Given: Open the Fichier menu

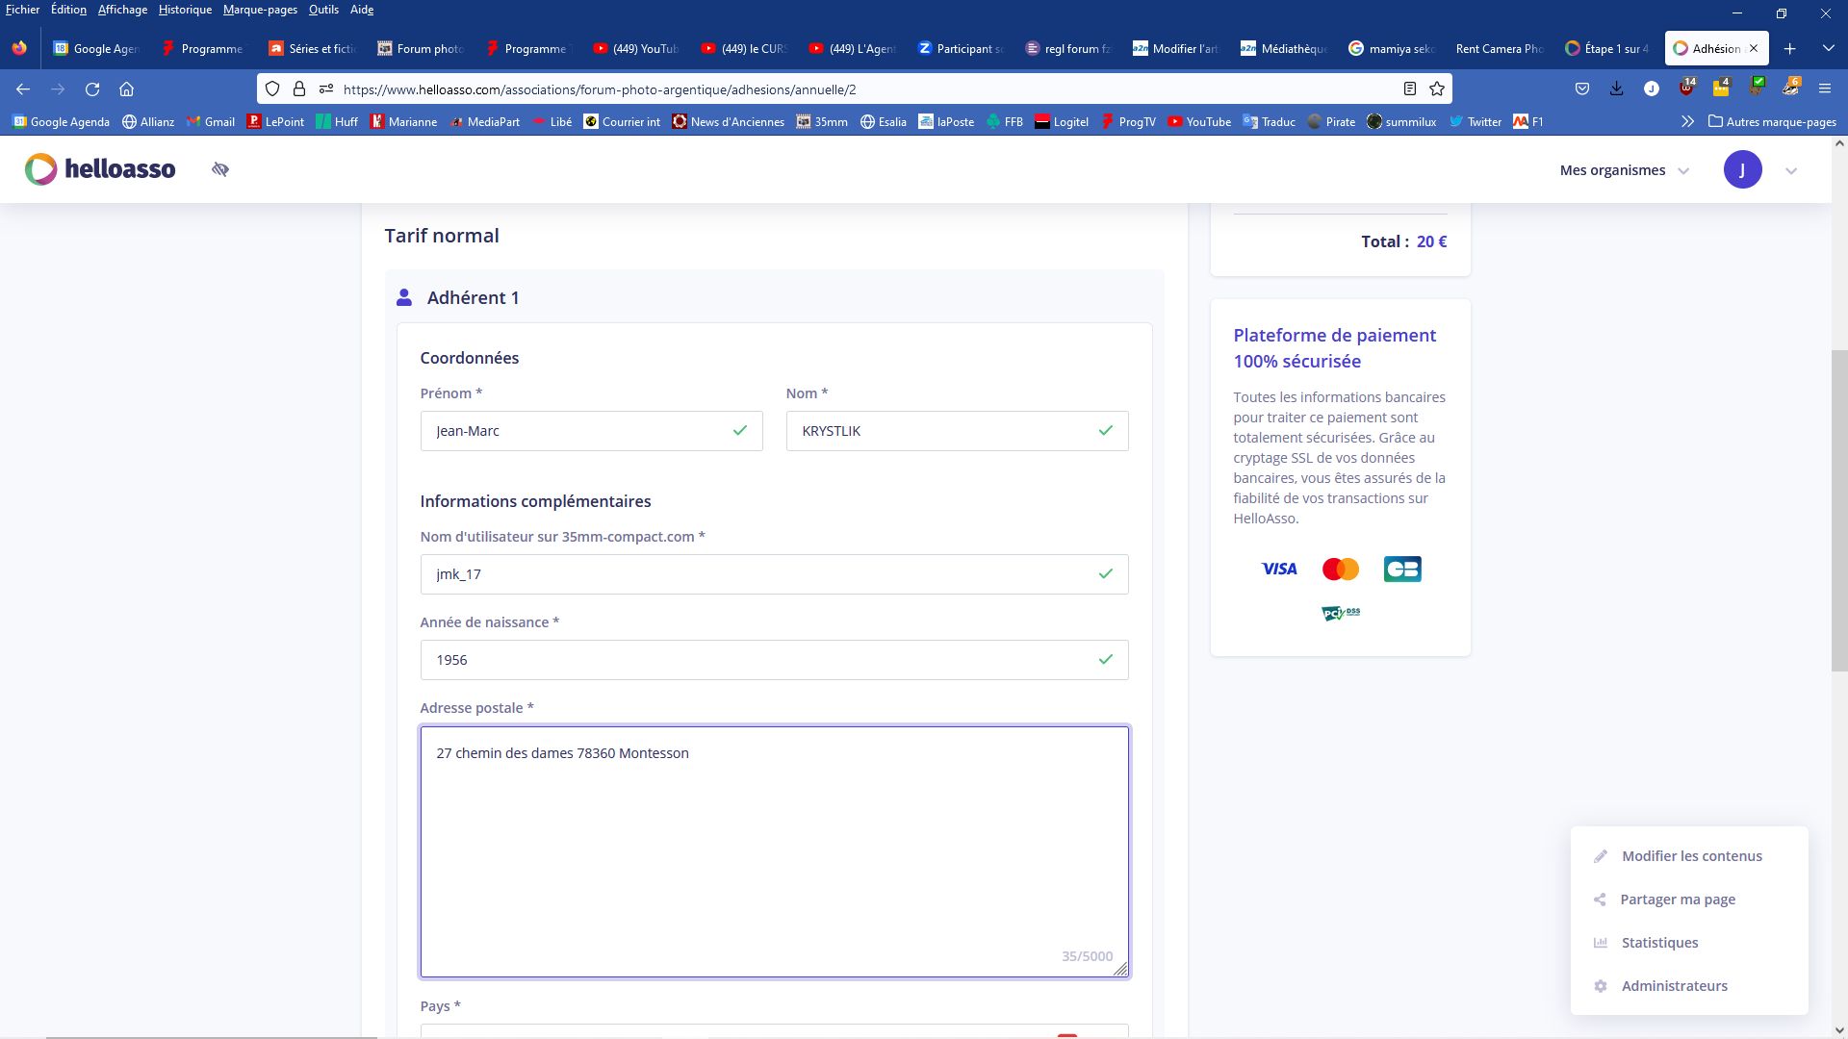Looking at the screenshot, I should pos(22,10).
